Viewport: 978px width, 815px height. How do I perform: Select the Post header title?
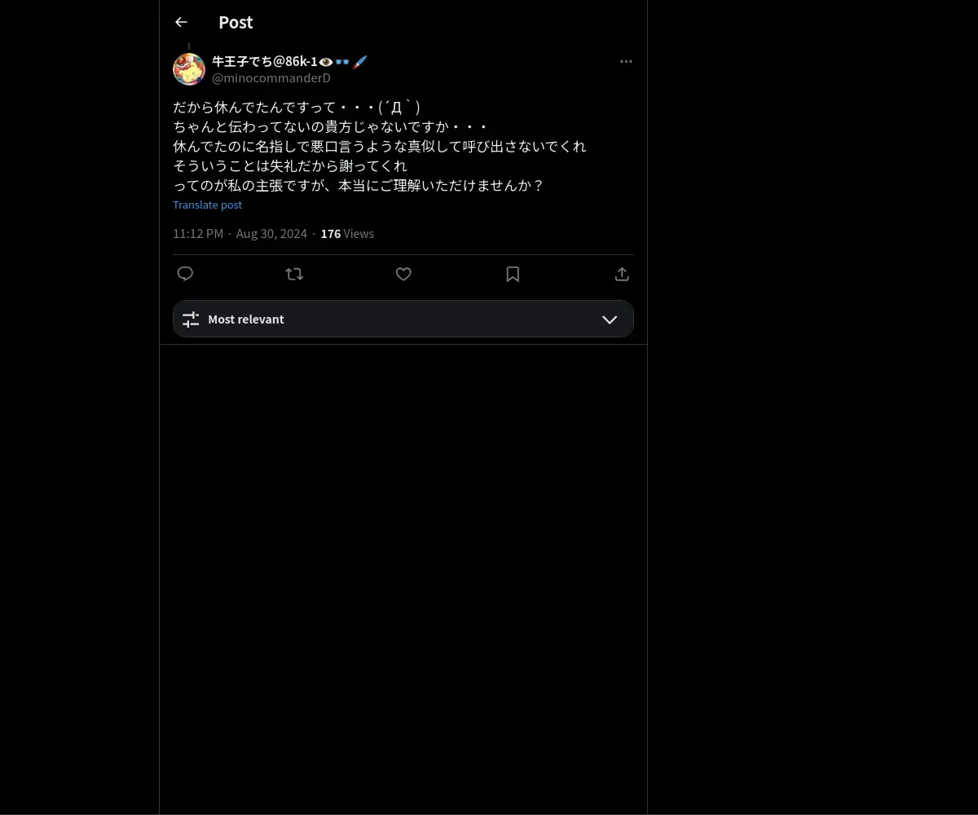click(236, 22)
